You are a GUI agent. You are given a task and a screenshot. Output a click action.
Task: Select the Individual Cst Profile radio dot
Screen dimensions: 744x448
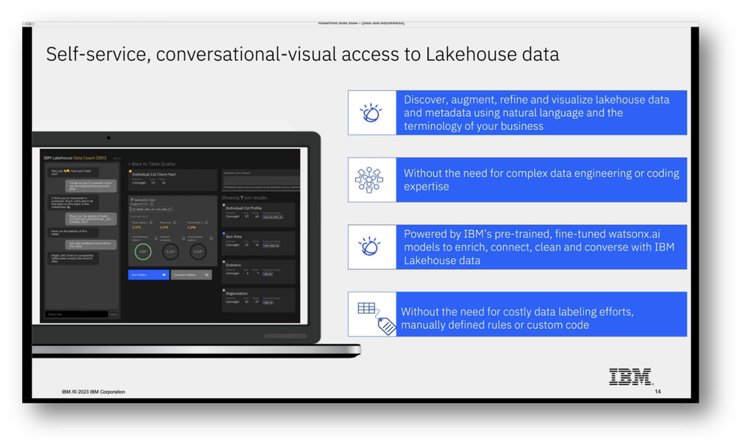pyautogui.click(x=224, y=205)
